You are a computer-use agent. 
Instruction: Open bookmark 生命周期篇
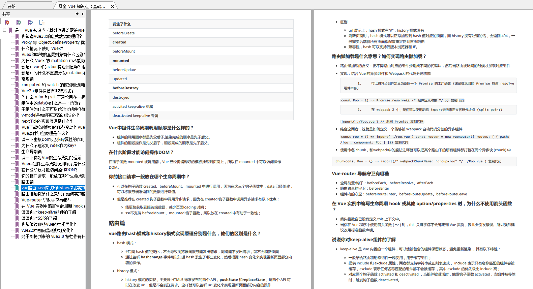[32, 152]
